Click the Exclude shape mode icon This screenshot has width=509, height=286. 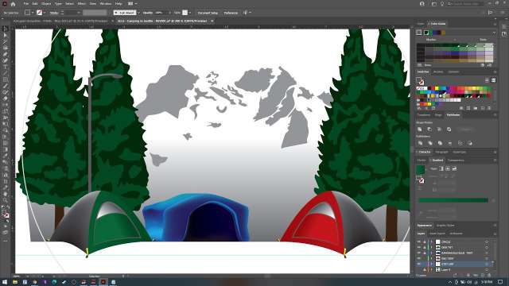pos(449,129)
